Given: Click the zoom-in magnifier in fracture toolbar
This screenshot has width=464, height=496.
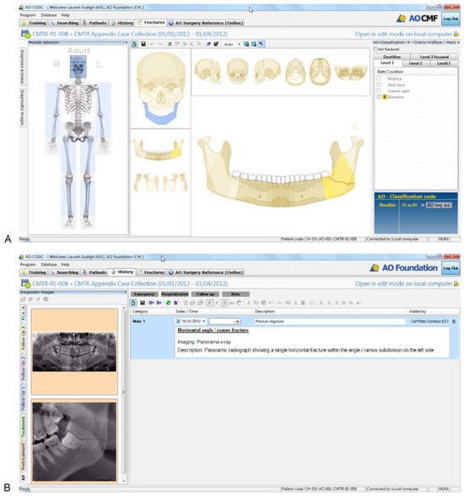Looking at the screenshot, I should (x=246, y=44).
